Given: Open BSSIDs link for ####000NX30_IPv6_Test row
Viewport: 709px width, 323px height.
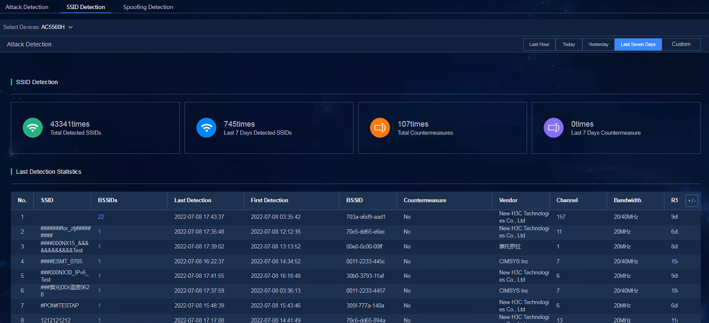Looking at the screenshot, I should tap(99, 276).
